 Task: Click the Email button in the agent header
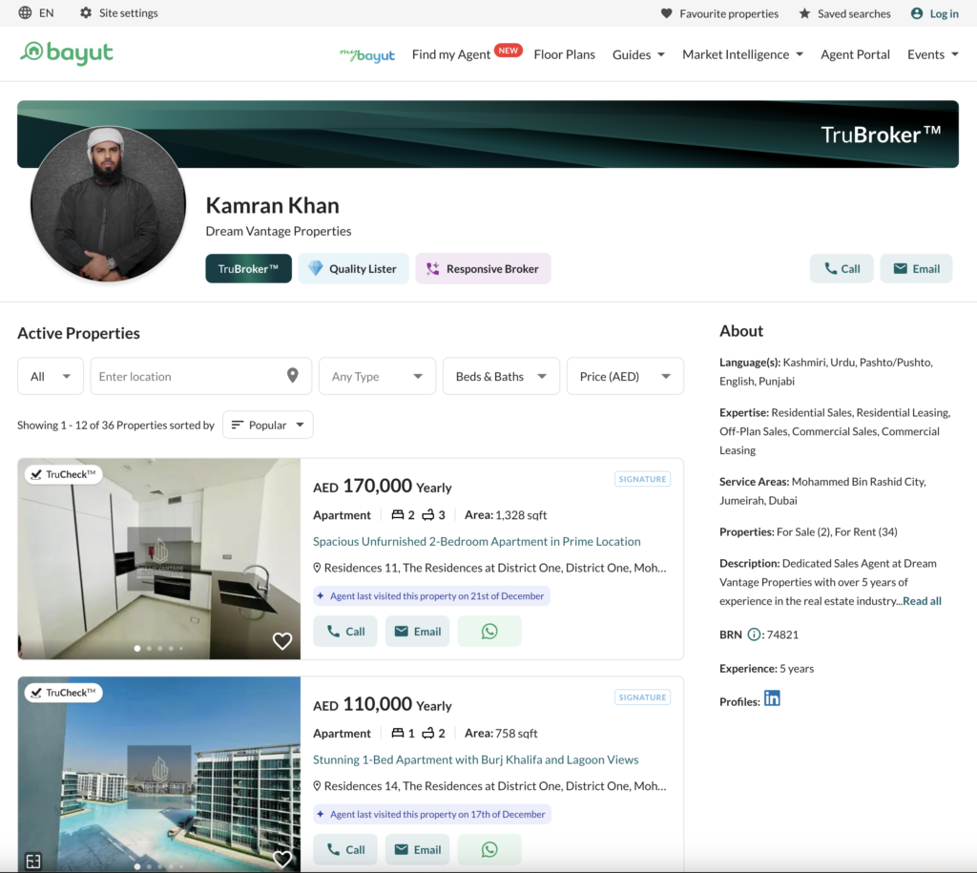(x=916, y=269)
